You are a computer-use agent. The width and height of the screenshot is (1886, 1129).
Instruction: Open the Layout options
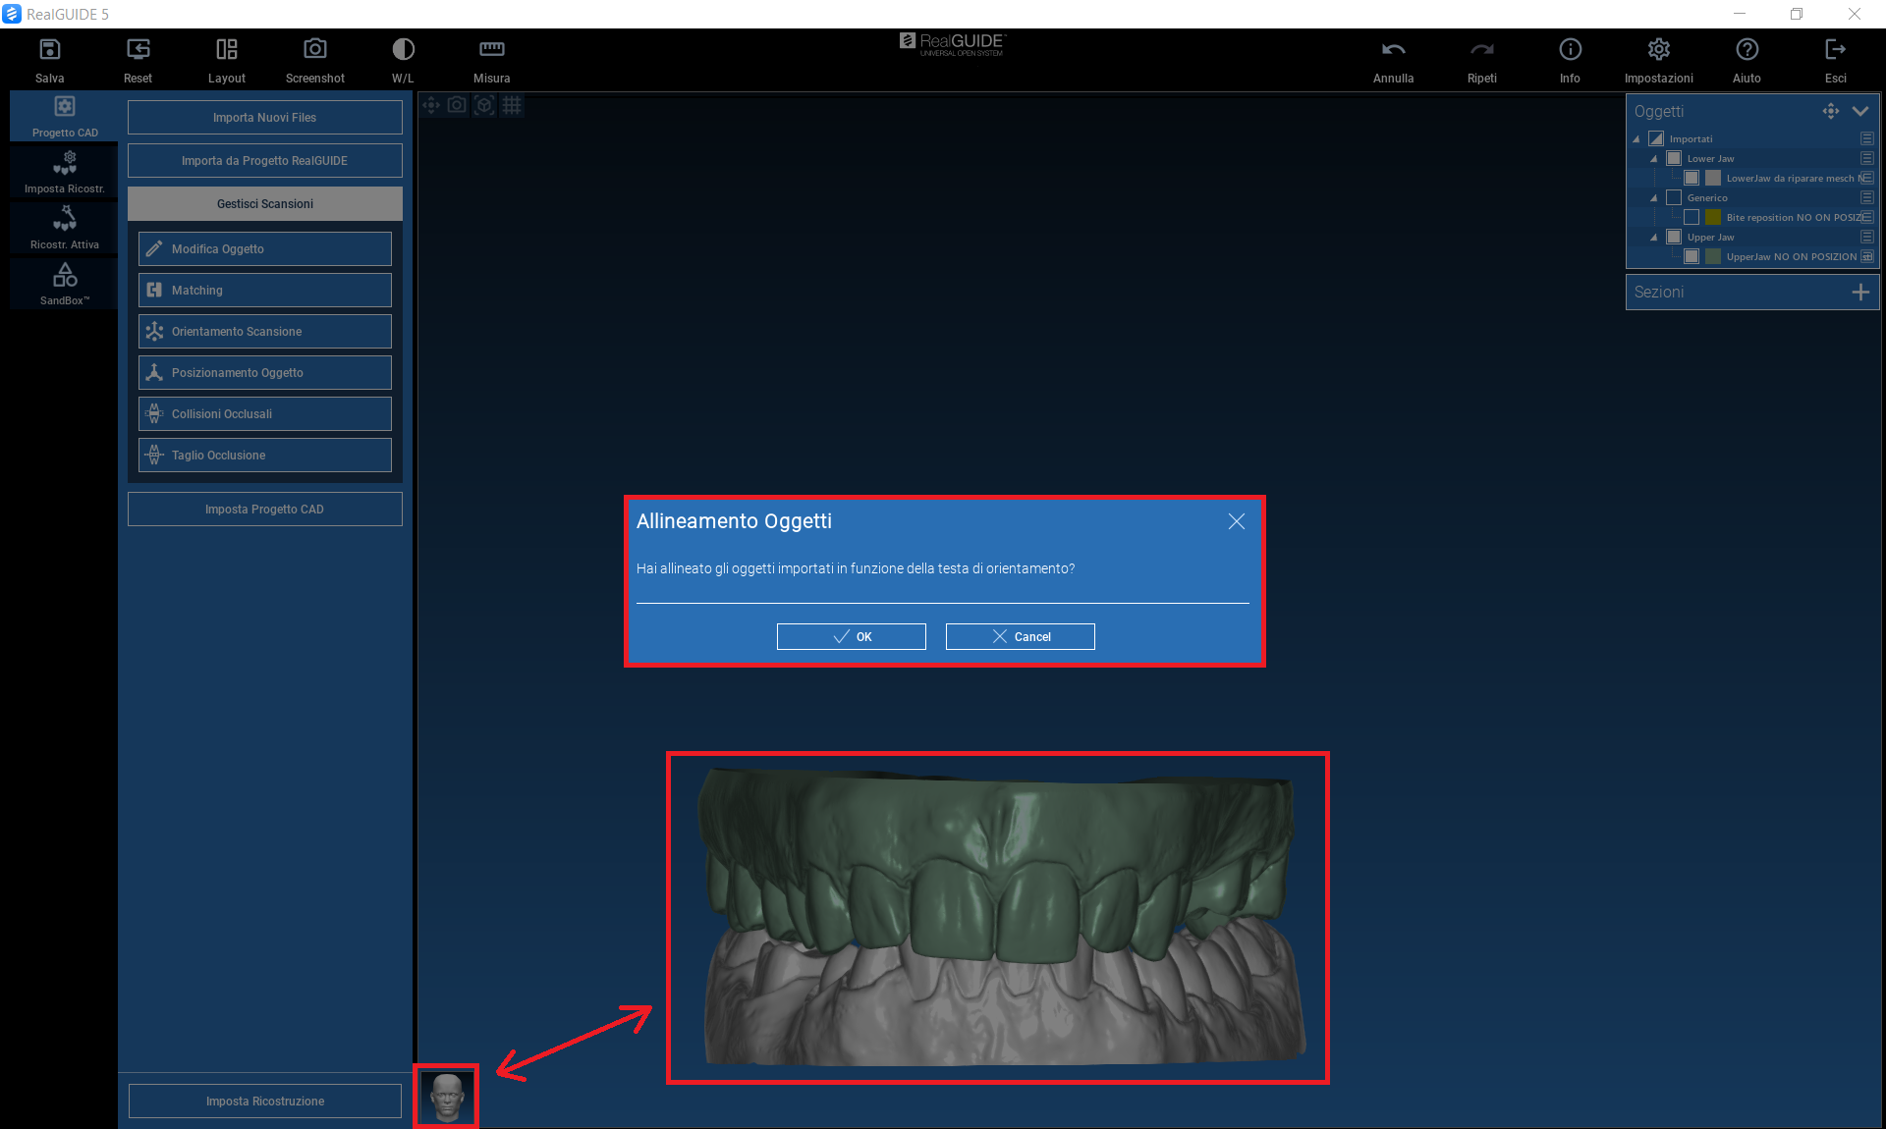coord(226,49)
